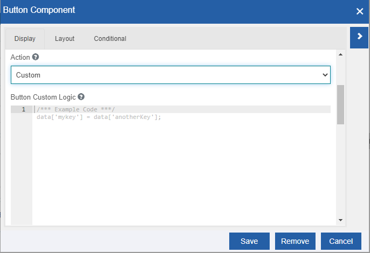Open the Action dropdown set to Custom
Image resolution: width=370 pixels, height=253 pixels.
click(170, 75)
